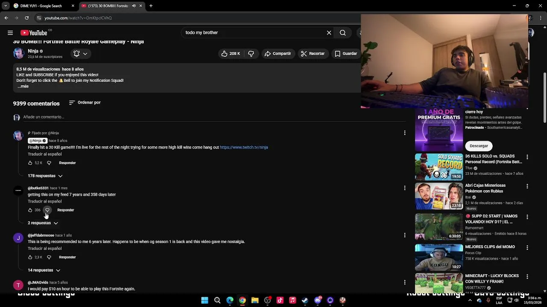The height and width of the screenshot is (307, 547).
Task: Open Abrí Cajas Misteriosas Pokémon thumbnail
Action: [439, 196]
